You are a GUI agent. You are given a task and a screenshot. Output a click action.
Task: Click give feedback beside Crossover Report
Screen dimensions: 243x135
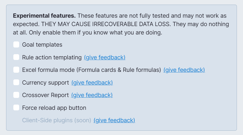coord(92,95)
